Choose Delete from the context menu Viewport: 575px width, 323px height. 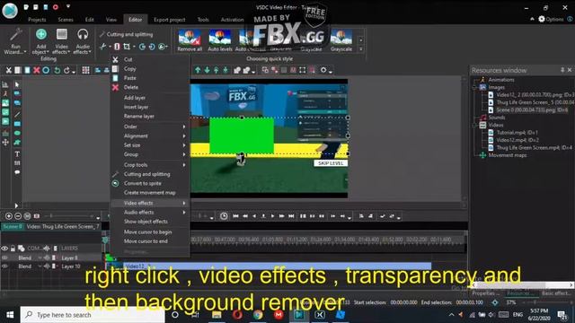coord(150,87)
